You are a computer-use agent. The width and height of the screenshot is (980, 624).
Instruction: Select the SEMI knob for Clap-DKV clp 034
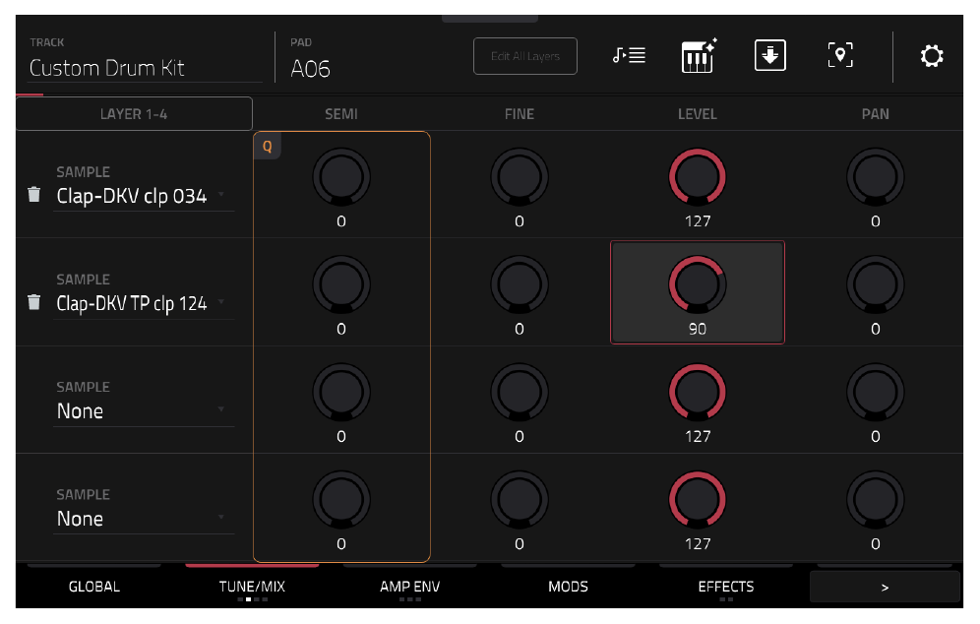tap(341, 177)
